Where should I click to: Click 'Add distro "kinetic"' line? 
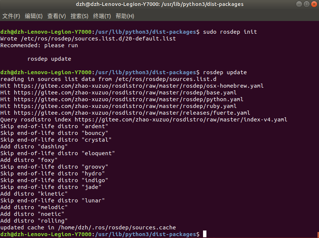coord(34,193)
